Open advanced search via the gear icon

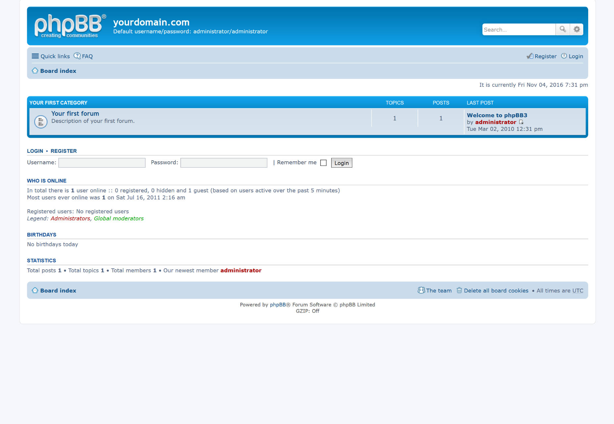pos(577,29)
